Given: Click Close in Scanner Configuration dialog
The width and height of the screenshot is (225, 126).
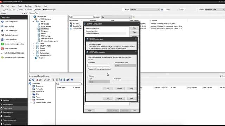Looking at the screenshot, I should click(135, 111).
